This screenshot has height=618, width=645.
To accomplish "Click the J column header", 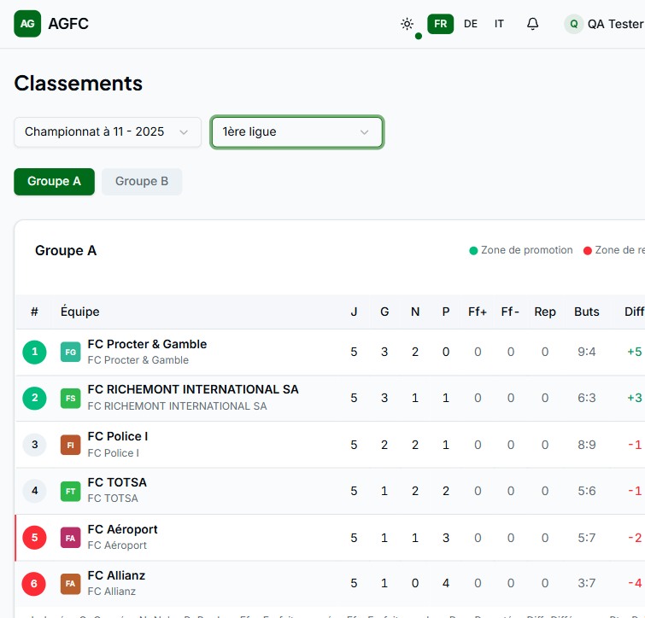I will [354, 312].
